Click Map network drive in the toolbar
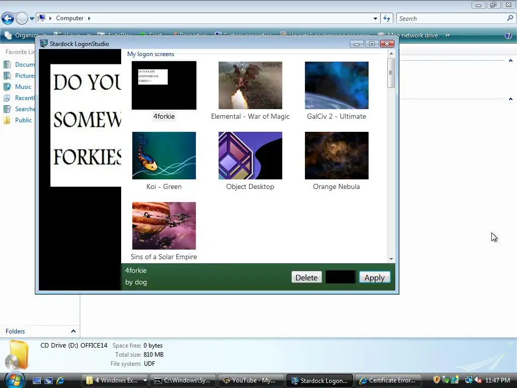The width and height of the screenshot is (517, 388). pyautogui.click(x=407, y=35)
